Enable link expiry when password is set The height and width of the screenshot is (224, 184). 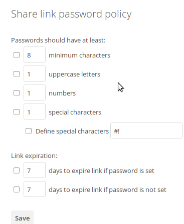[x=17, y=170]
